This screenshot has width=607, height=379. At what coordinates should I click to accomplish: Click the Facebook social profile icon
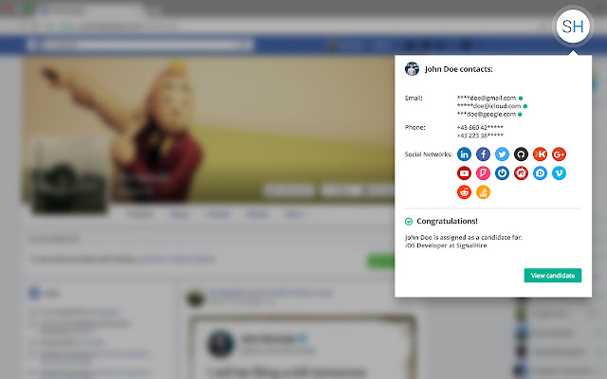(x=484, y=154)
